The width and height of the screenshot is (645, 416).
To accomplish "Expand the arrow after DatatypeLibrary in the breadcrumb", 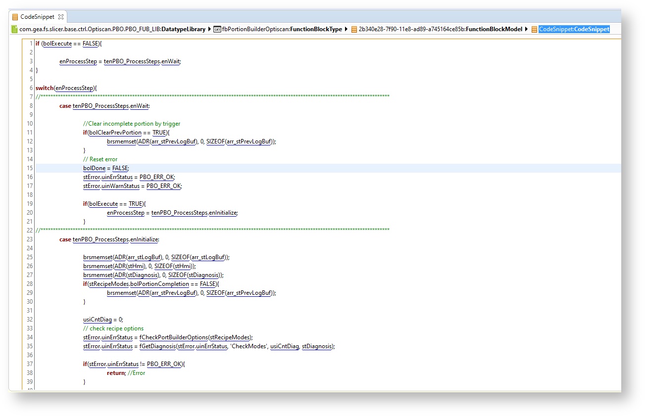I will [x=209, y=29].
